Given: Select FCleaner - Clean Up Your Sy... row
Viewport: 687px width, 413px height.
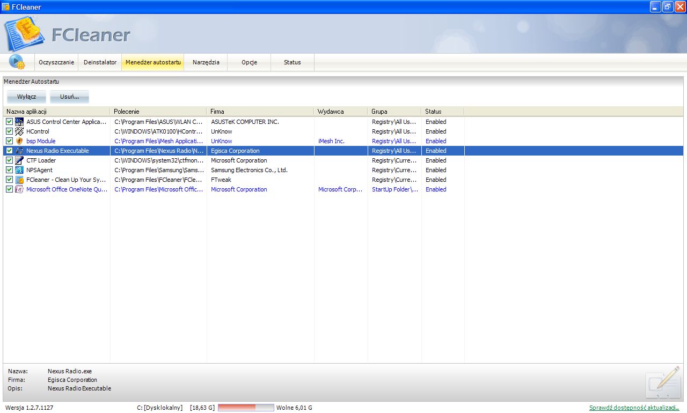Looking at the screenshot, I should 67,180.
